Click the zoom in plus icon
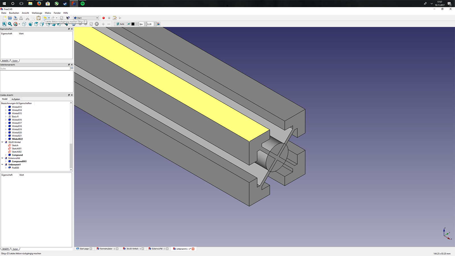This screenshot has width=455, height=256. pyautogui.click(x=103, y=24)
